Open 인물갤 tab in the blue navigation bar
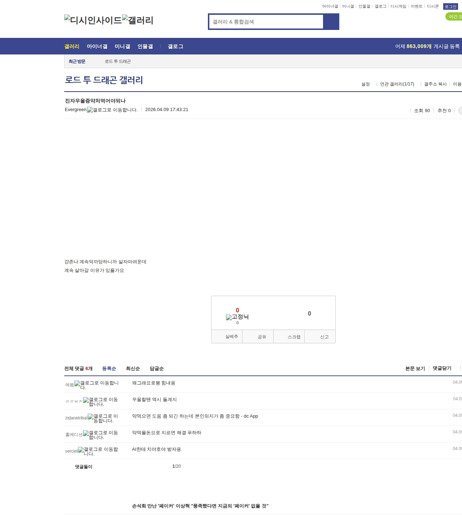 [145, 47]
